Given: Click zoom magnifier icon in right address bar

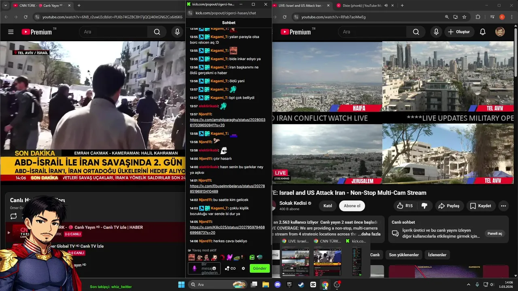Looking at the screenshot, I should click(x=447, y=17).
